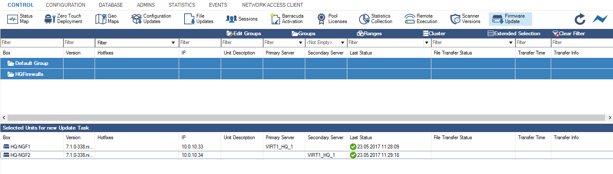This screenshot has width=613, height=174.
Task: Select the HQ-NGF1 unit row
Action: click(x=306, y=147)
